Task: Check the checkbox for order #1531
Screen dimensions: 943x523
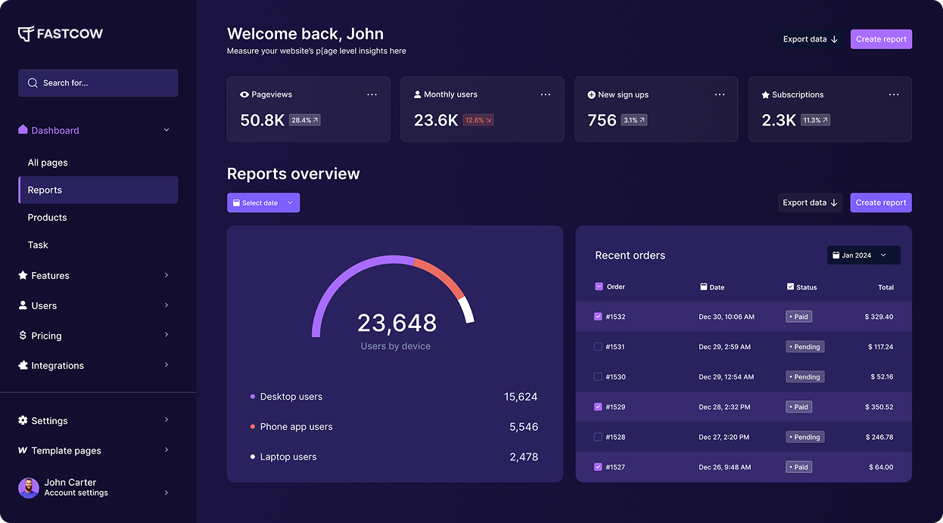Action: 597,346
